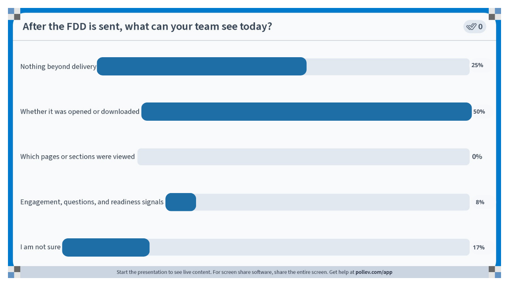This screenshot has width=509, height=286.
Task: Click the short bar for Engagement signals
Action: (x=181, y=202)
